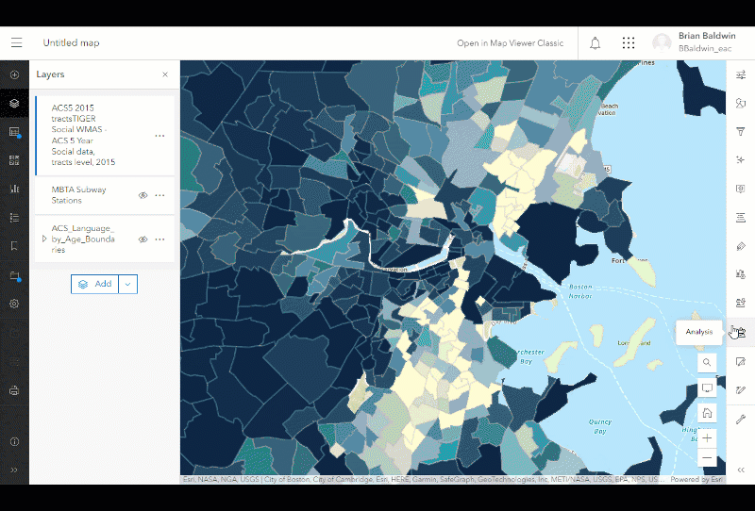Expand the ACS_Language_by_Age_Boundaries group layer
Screen dimensions: 755x511
[x=44, y=239]
